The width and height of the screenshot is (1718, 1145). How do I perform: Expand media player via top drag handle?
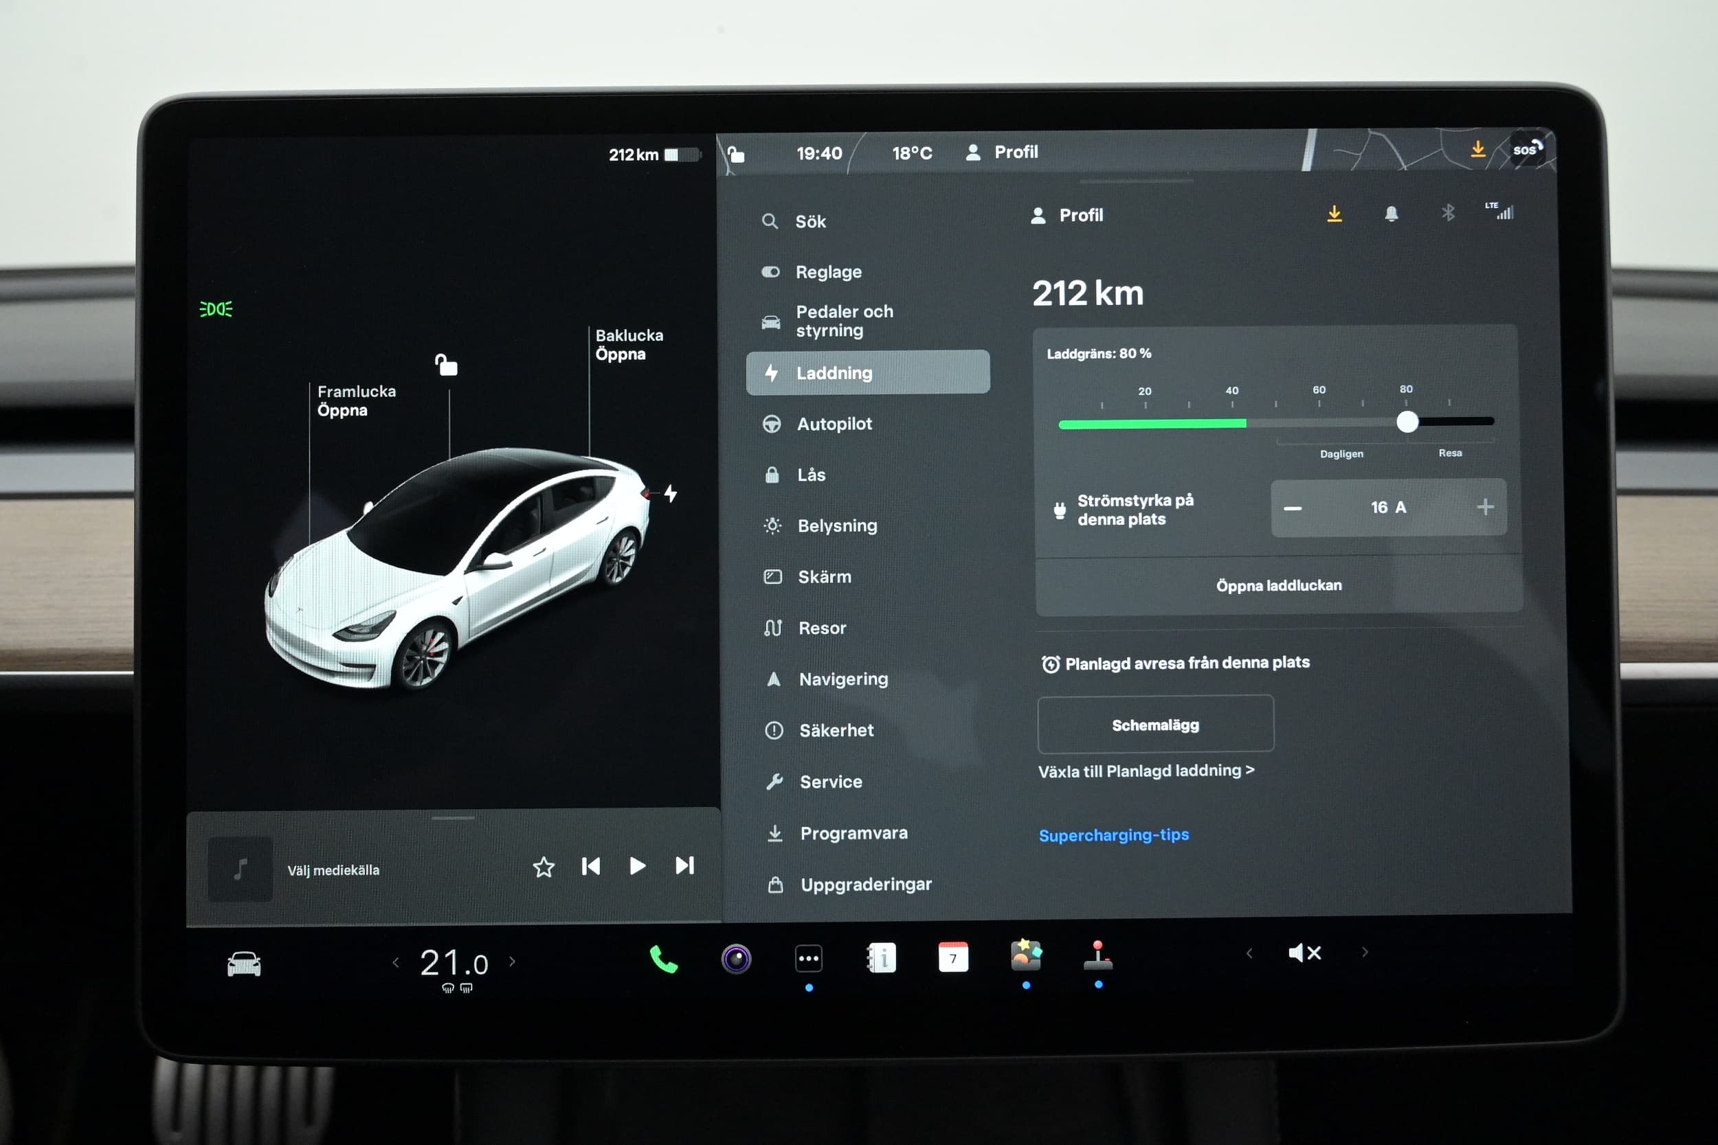[x=453, y=818]
